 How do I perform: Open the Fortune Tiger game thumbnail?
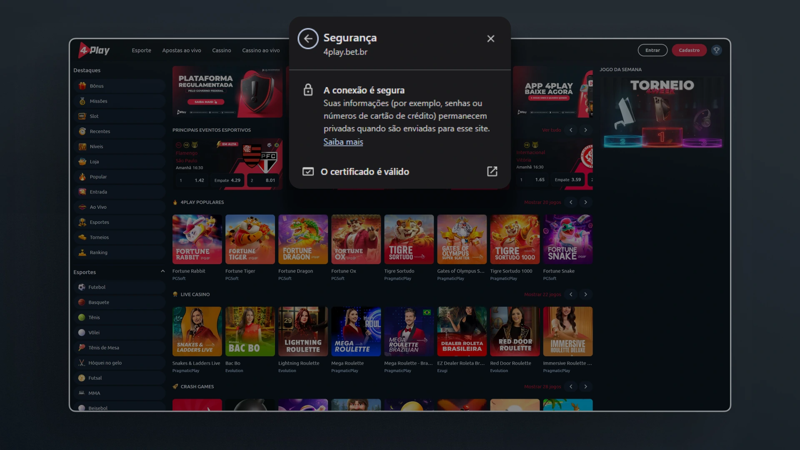[250, 240]
